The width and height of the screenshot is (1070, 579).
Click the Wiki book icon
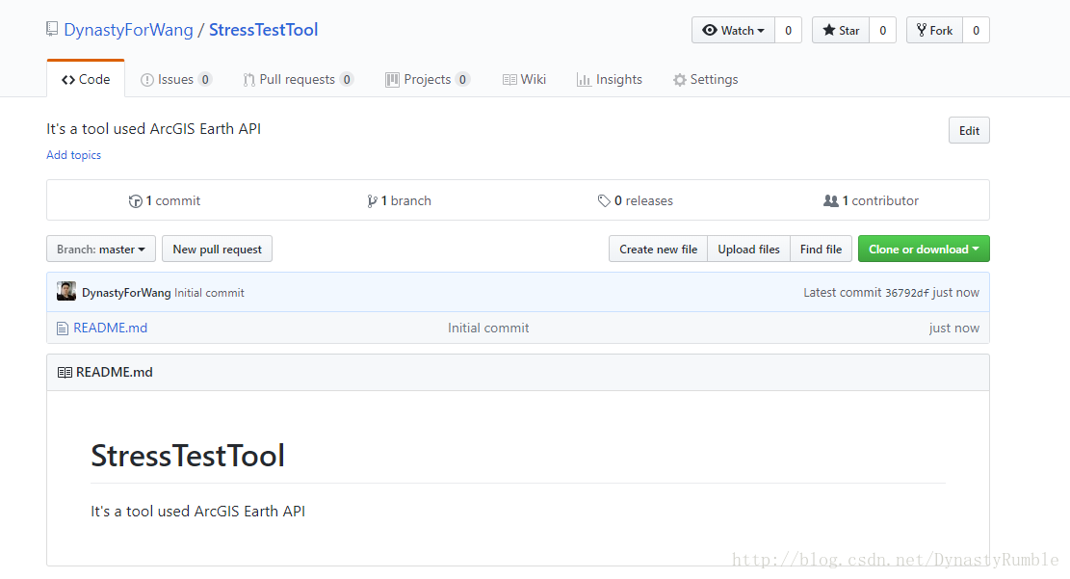pos(509,80)
